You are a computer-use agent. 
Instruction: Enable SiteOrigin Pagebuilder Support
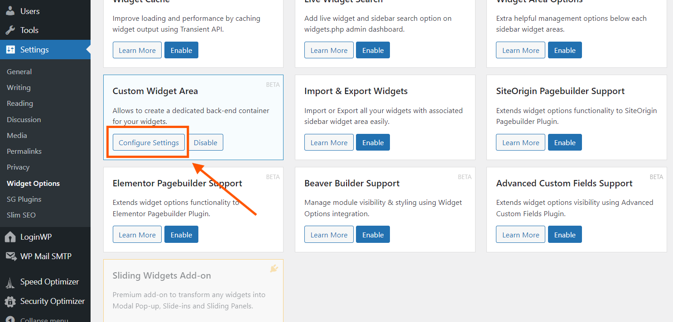point(565,142)
